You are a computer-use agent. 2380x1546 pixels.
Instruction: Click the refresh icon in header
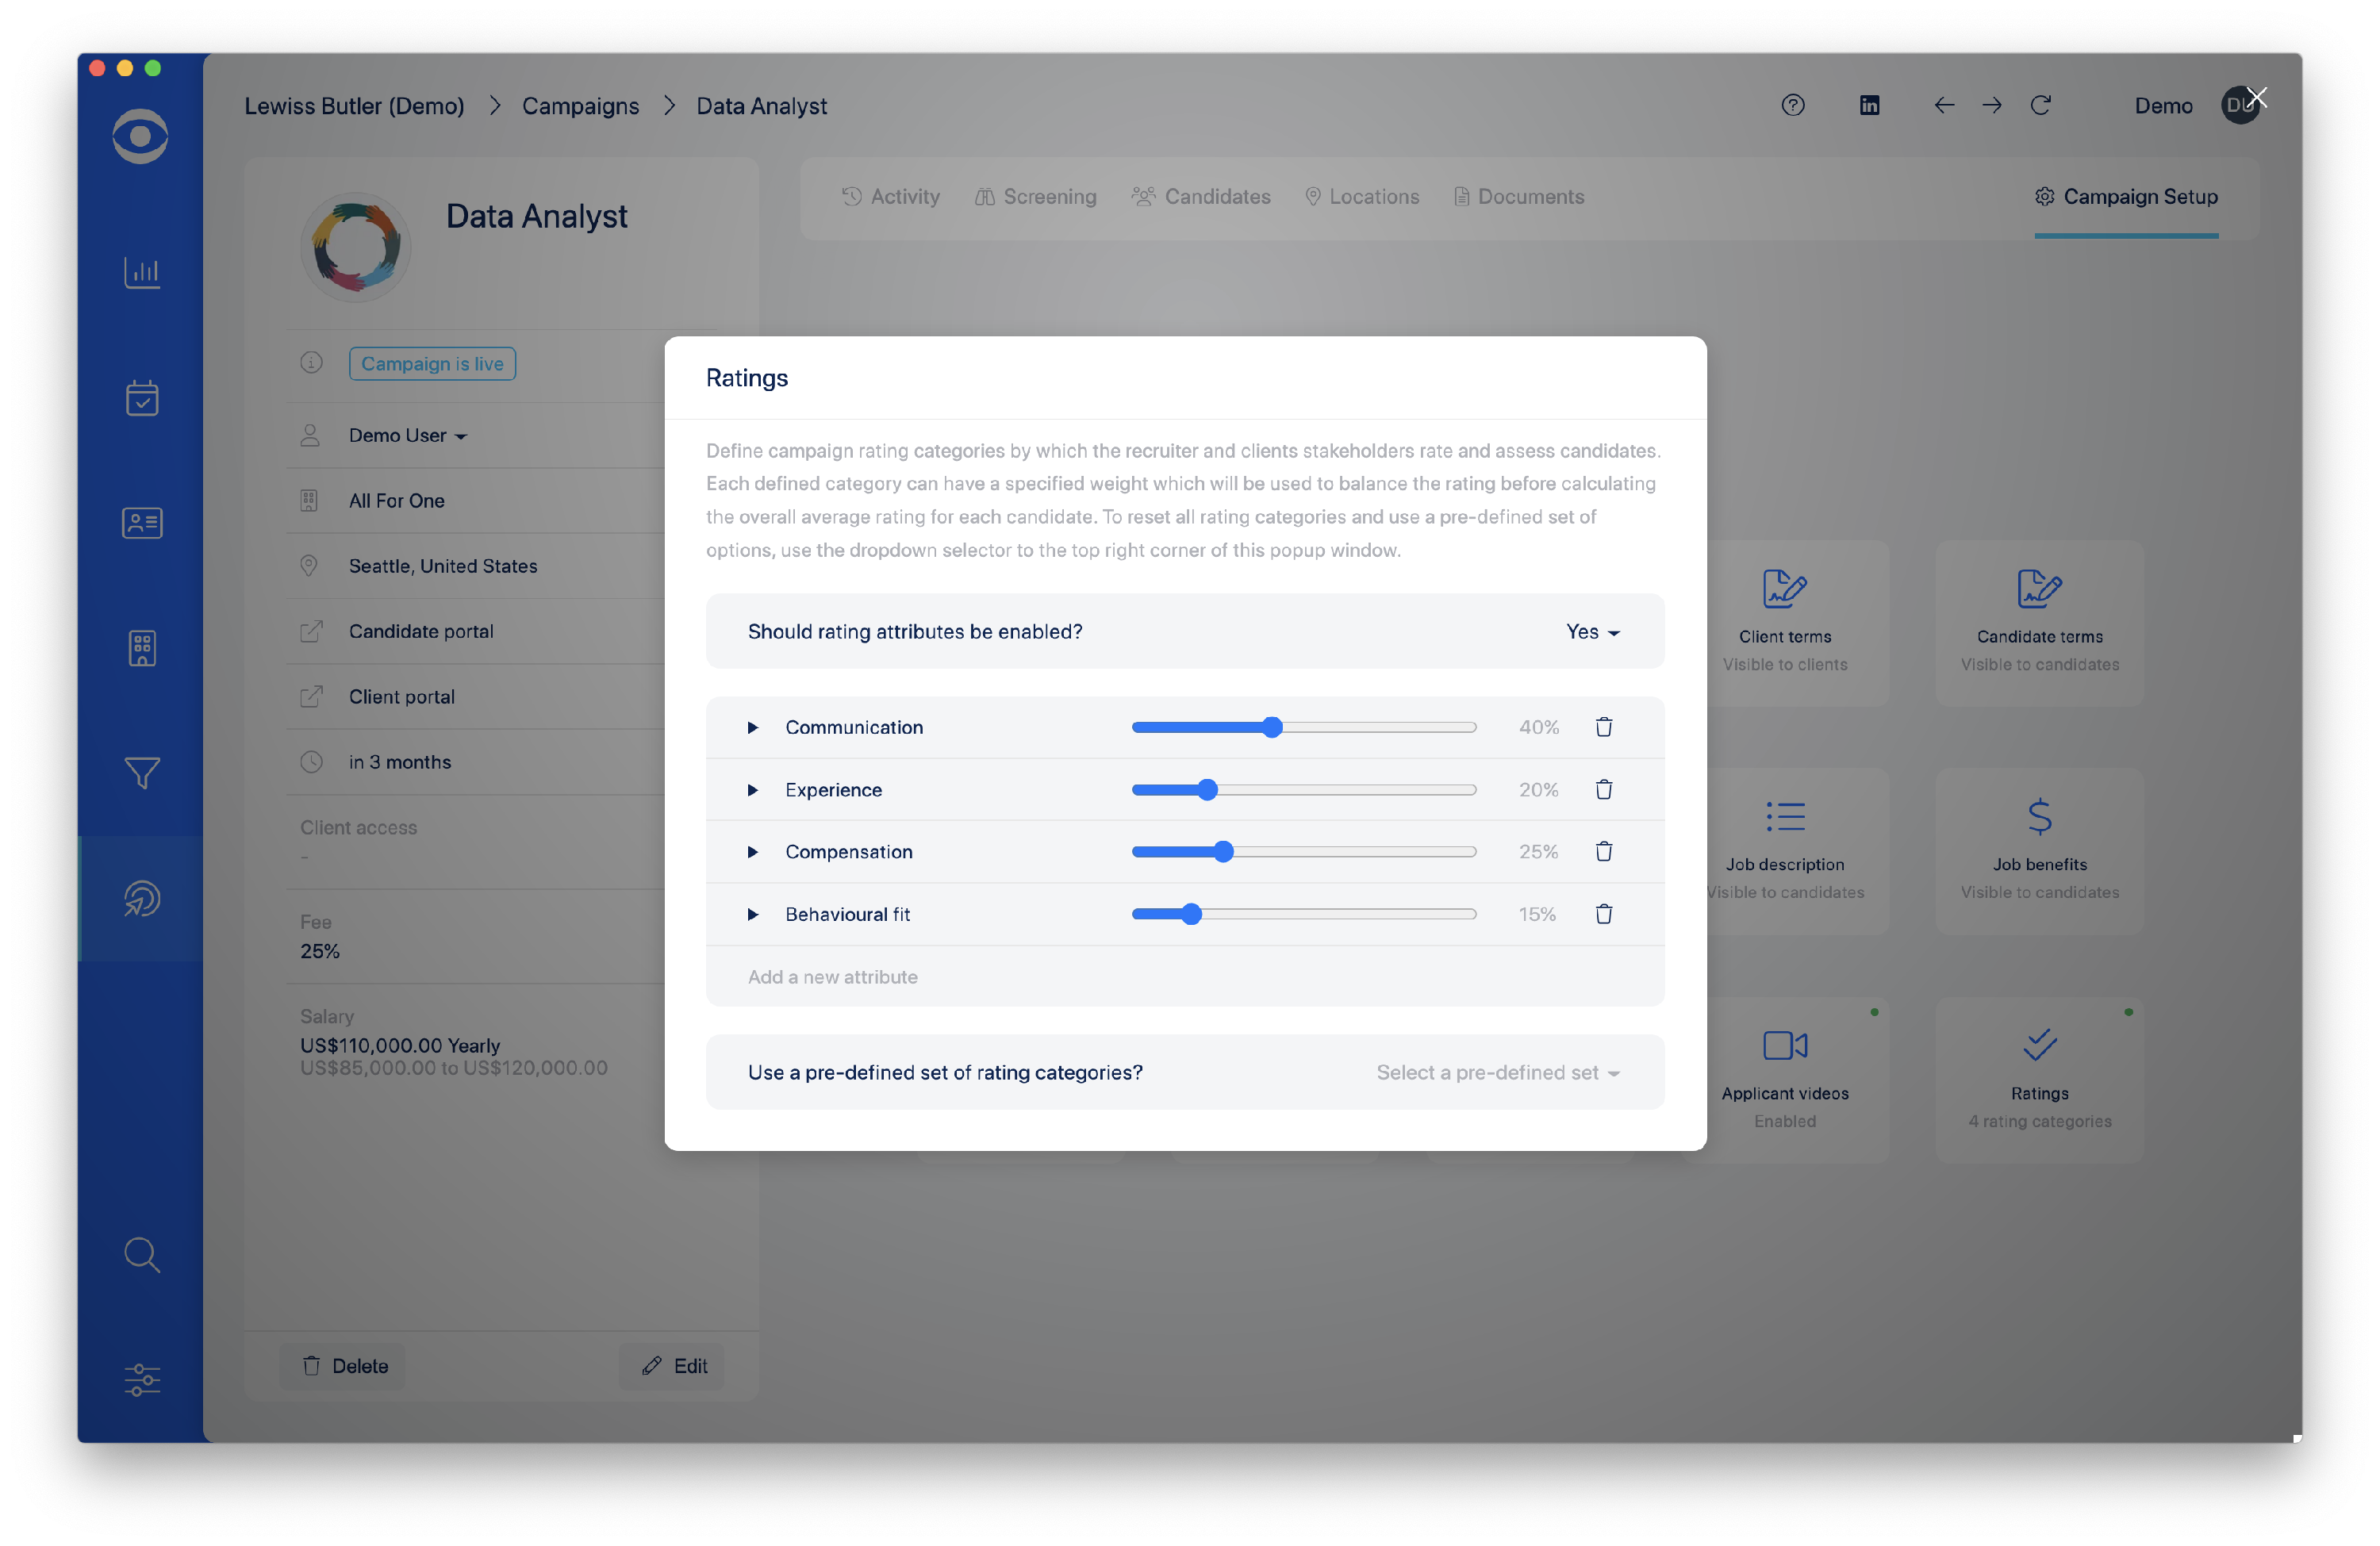[2040, 105]
